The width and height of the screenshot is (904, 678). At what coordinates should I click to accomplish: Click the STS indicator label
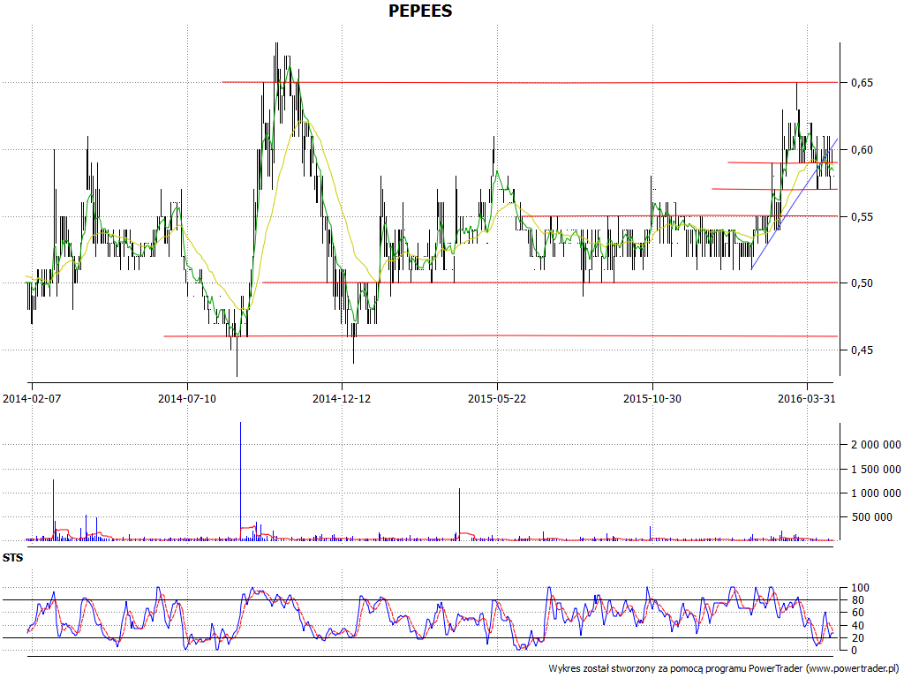12,558
